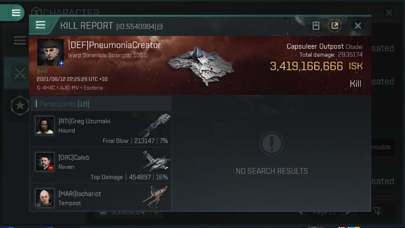Open the background sidebar hamburger menu
The image size is (405, 228).
click(x=19, y=41)
